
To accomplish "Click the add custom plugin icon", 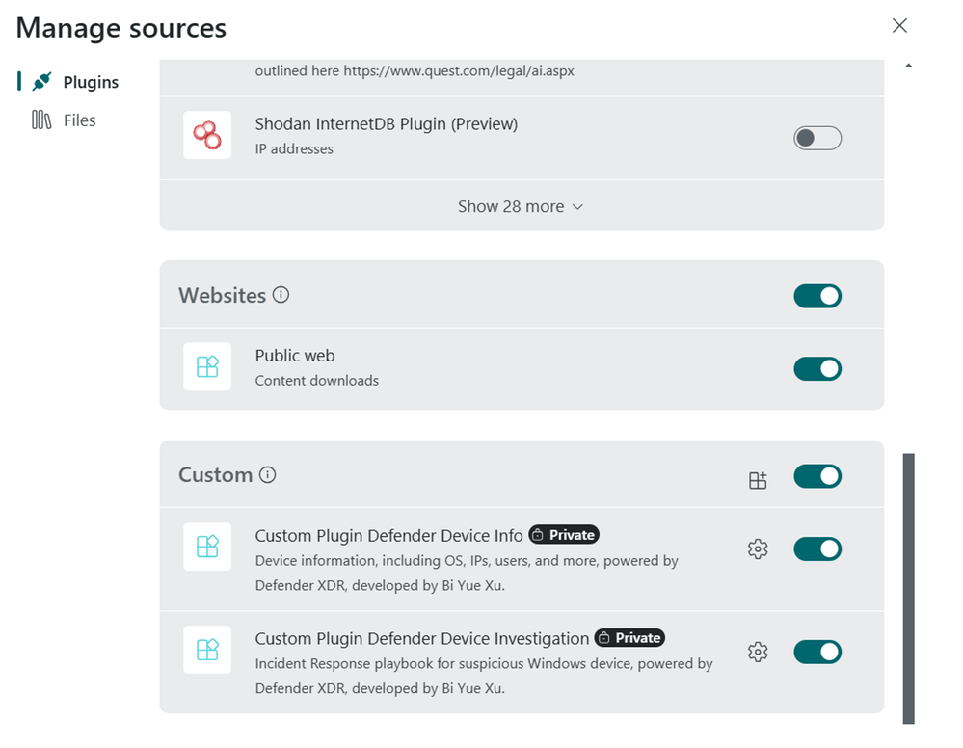I will click(x=758, y=480).
